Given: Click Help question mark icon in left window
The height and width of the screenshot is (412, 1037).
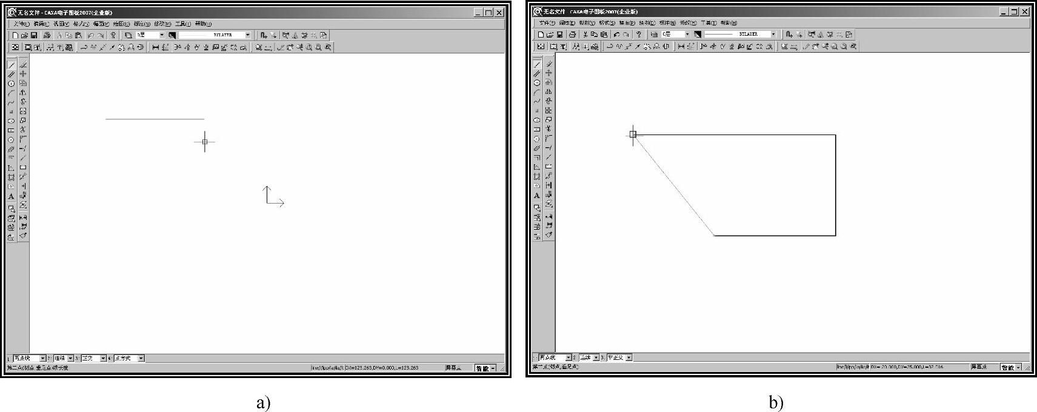Looking at the screenshot, I should click(113, 35).
